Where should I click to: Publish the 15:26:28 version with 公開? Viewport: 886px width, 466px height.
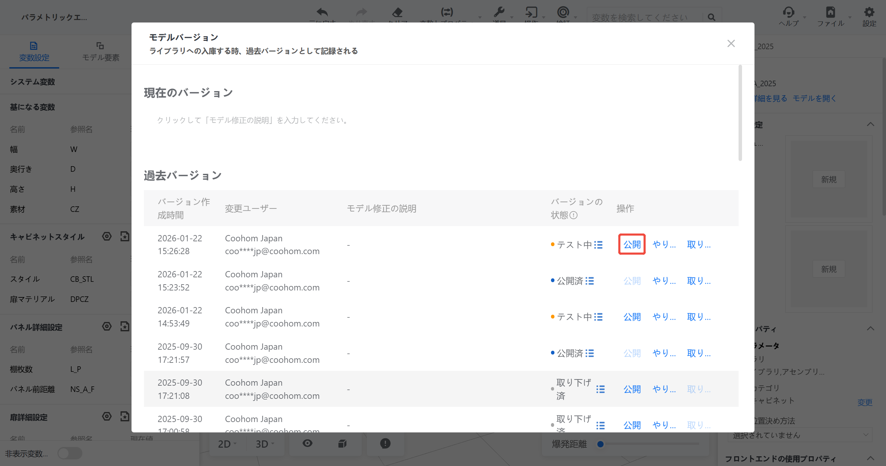pos(632,244)
